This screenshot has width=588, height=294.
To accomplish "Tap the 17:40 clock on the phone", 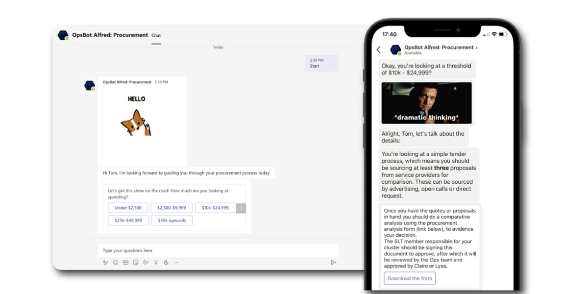I will 389,34.
